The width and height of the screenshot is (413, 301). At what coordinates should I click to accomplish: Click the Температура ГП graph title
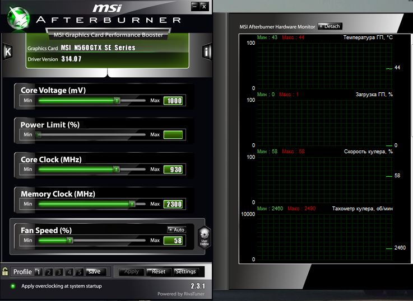368,37
